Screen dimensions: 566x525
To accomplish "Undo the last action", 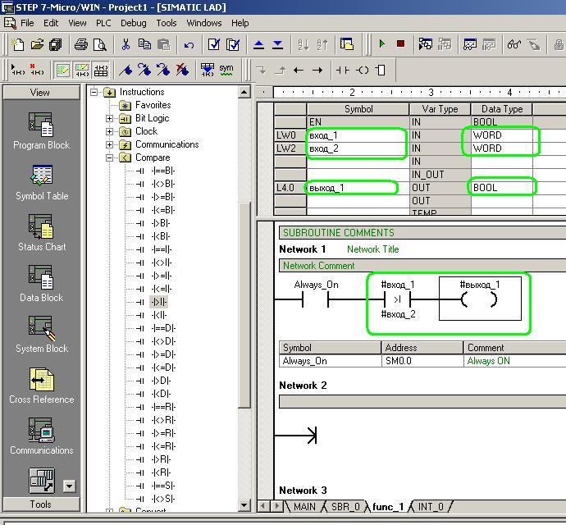I will coord(189,45).
